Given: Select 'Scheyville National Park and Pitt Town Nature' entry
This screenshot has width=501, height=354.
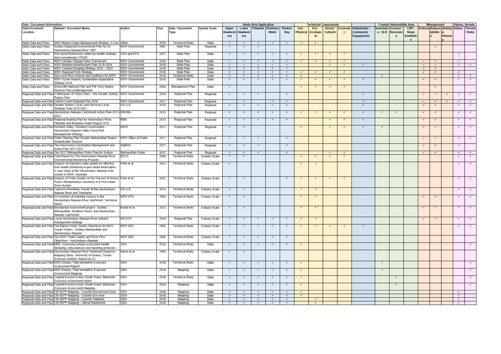Looking at the screenshot, I should (x=86, y=89).
